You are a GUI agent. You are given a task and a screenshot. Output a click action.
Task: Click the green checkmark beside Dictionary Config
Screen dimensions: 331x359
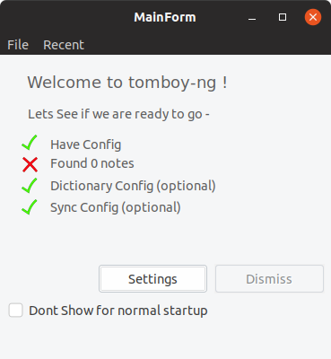point(30,186)
